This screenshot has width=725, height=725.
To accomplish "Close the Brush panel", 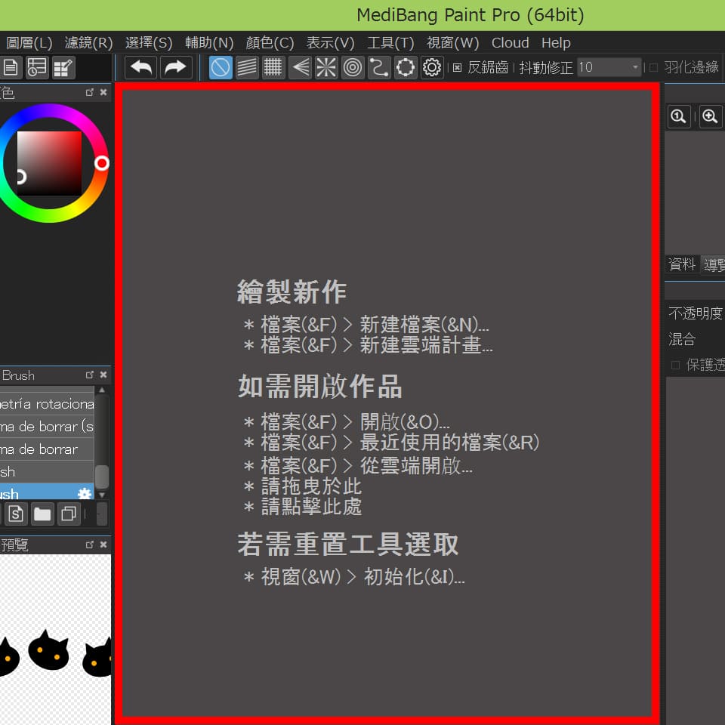I will tap(103, 375).
